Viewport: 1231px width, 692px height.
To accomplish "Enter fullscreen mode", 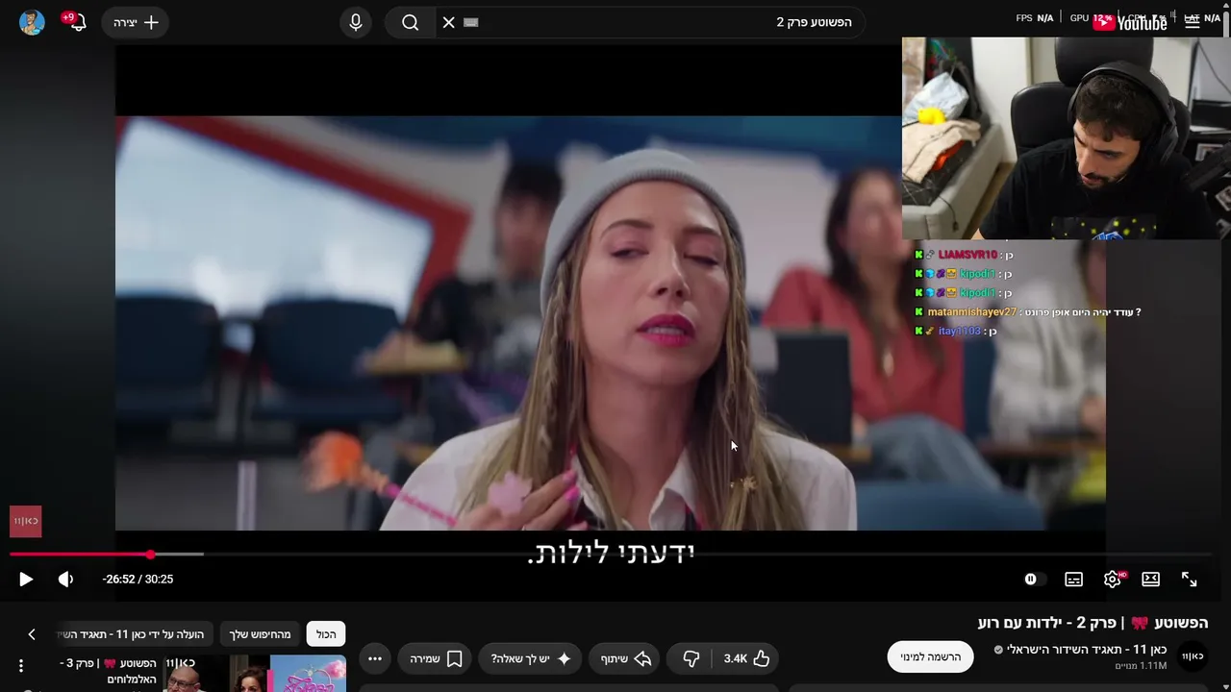I will point(1190,579).
